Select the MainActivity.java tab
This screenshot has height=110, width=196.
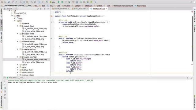[99, 9]
